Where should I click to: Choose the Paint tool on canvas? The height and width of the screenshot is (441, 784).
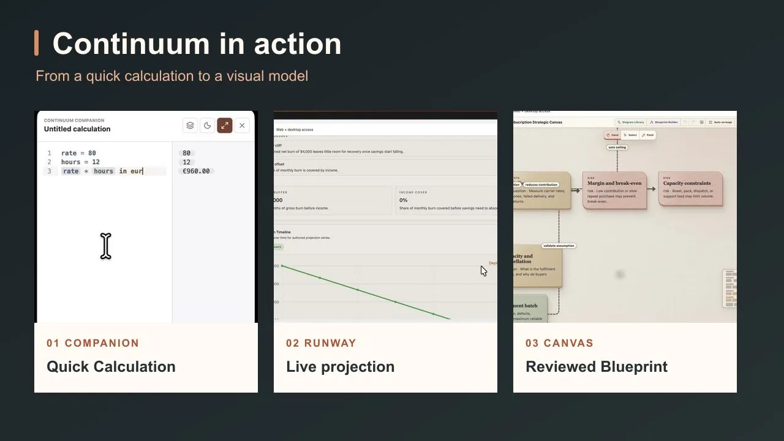point(647,135)
